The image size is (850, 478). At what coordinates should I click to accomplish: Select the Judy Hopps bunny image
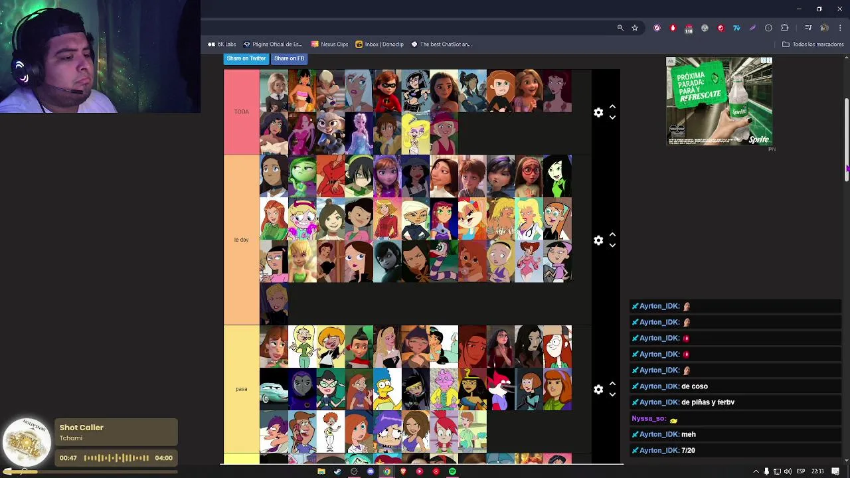(331, 133)
